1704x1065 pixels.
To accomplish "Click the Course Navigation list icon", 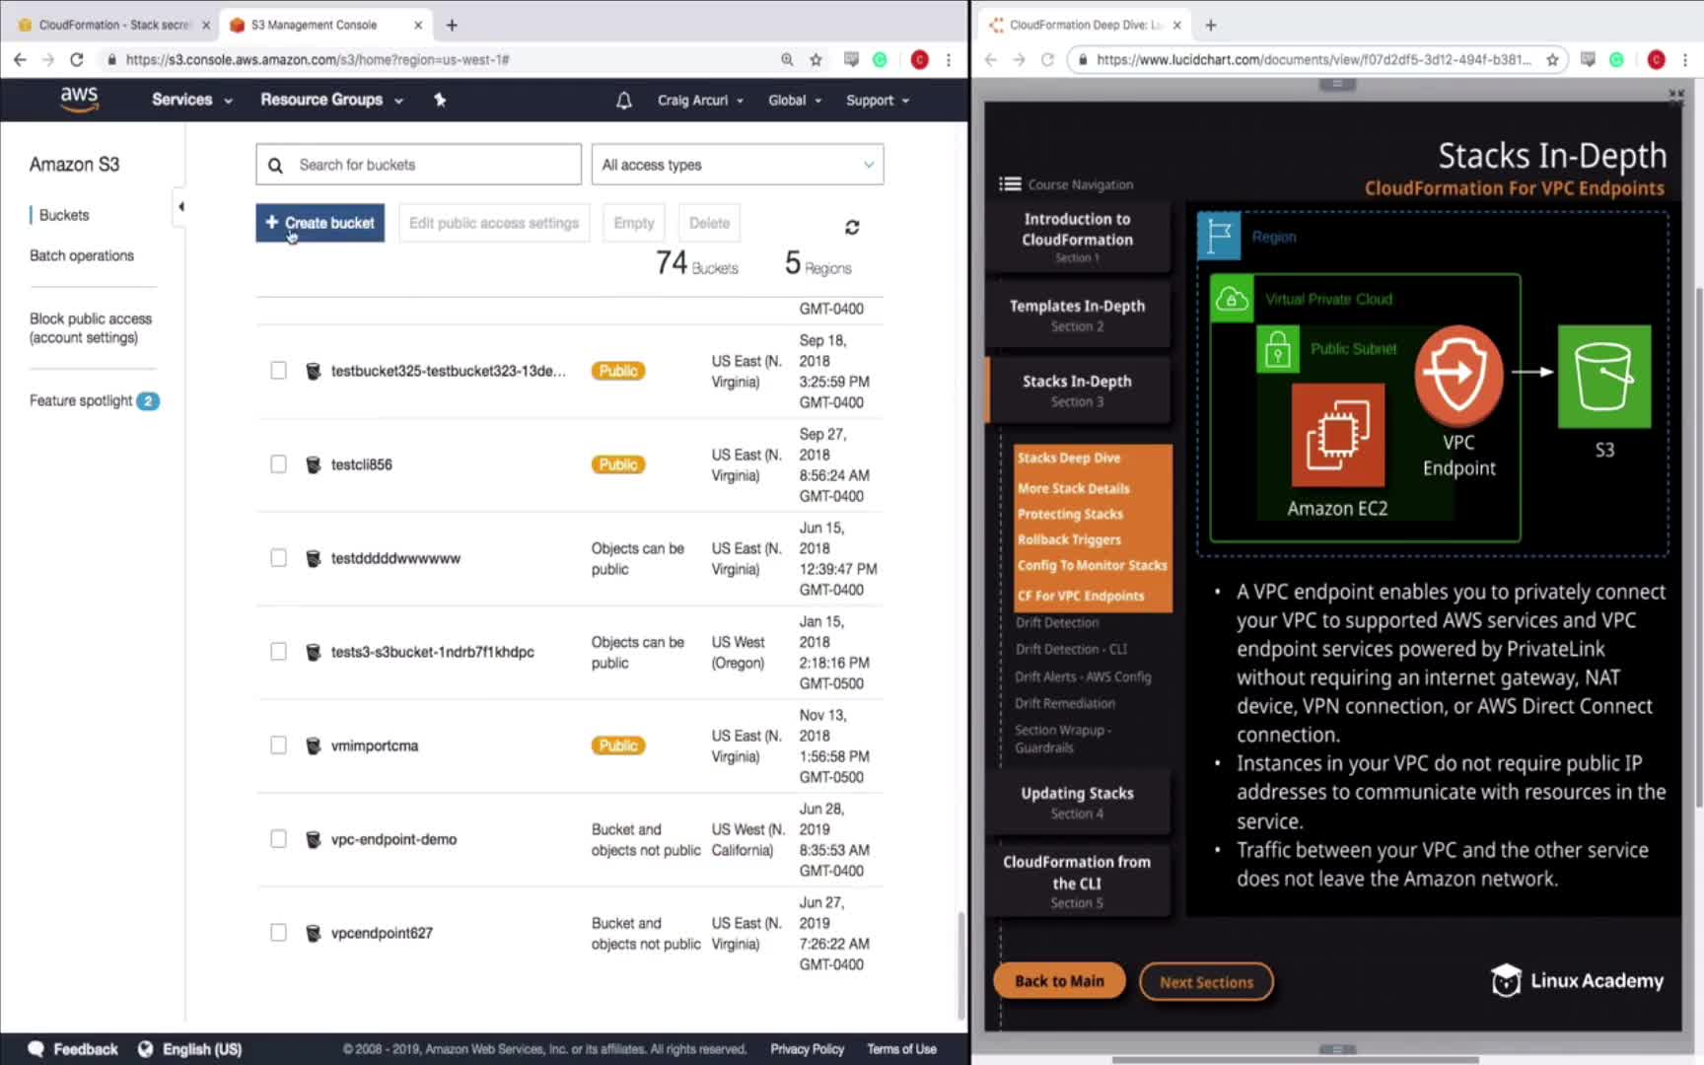I will tap(1010, 184).
